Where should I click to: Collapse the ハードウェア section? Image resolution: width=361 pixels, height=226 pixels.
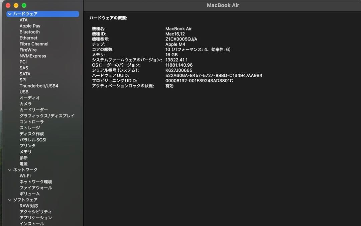tap(9, 14)
